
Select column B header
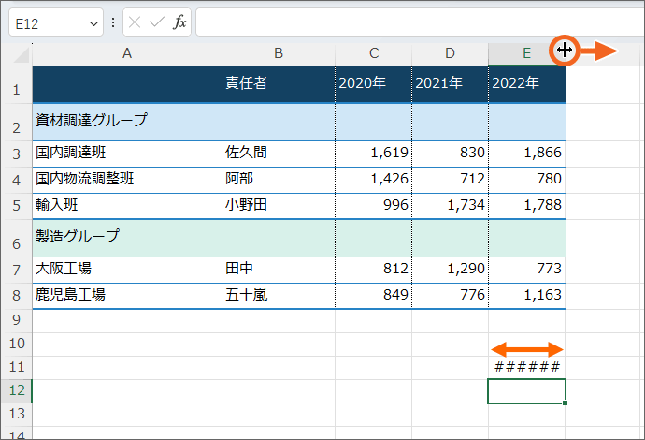point(279,53)
